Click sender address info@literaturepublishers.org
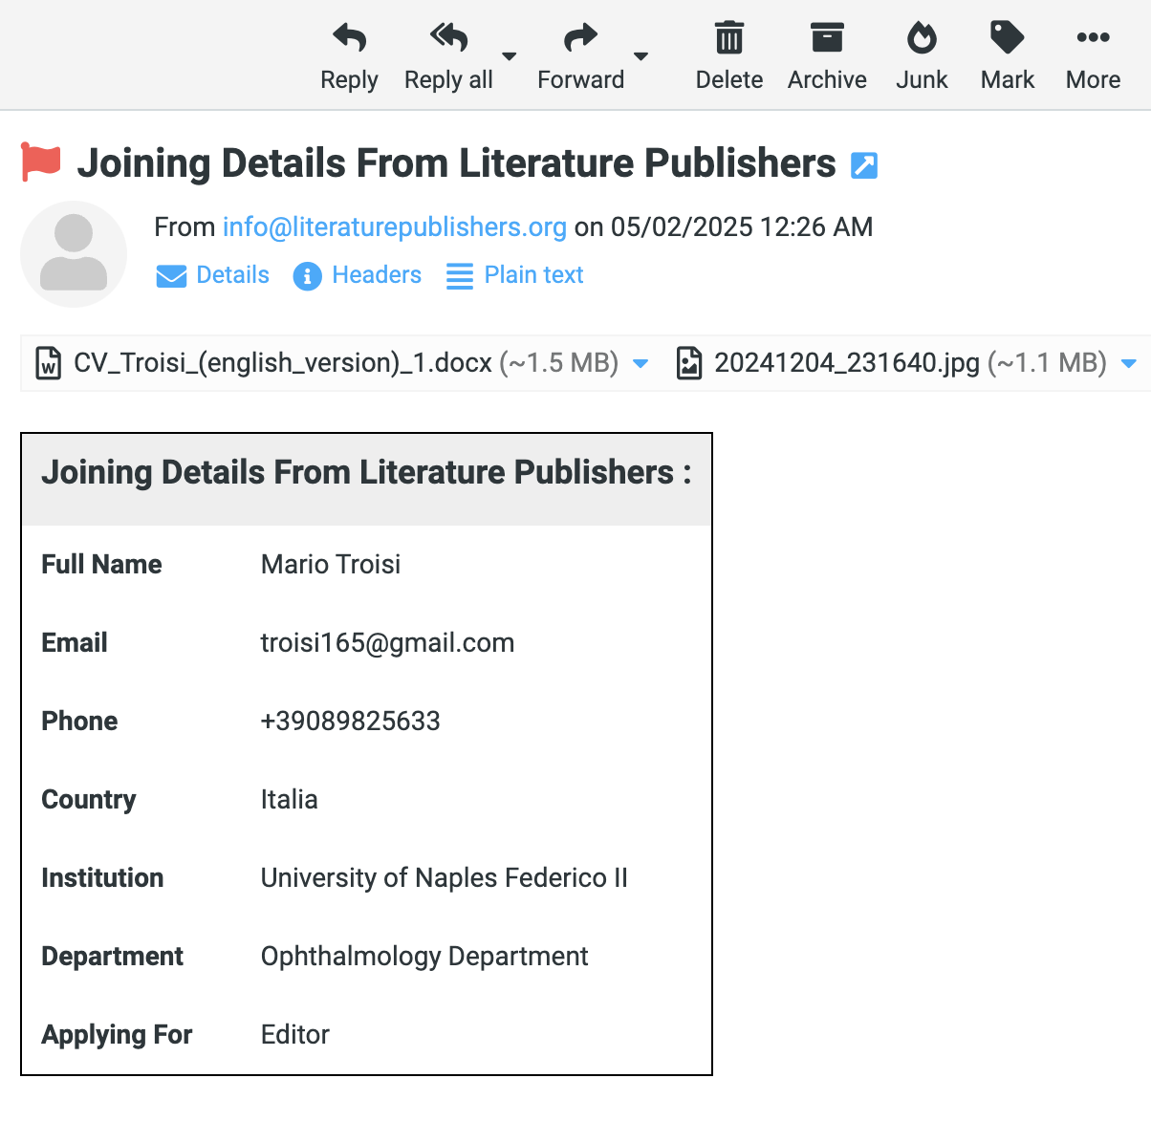 pos(395,227)
